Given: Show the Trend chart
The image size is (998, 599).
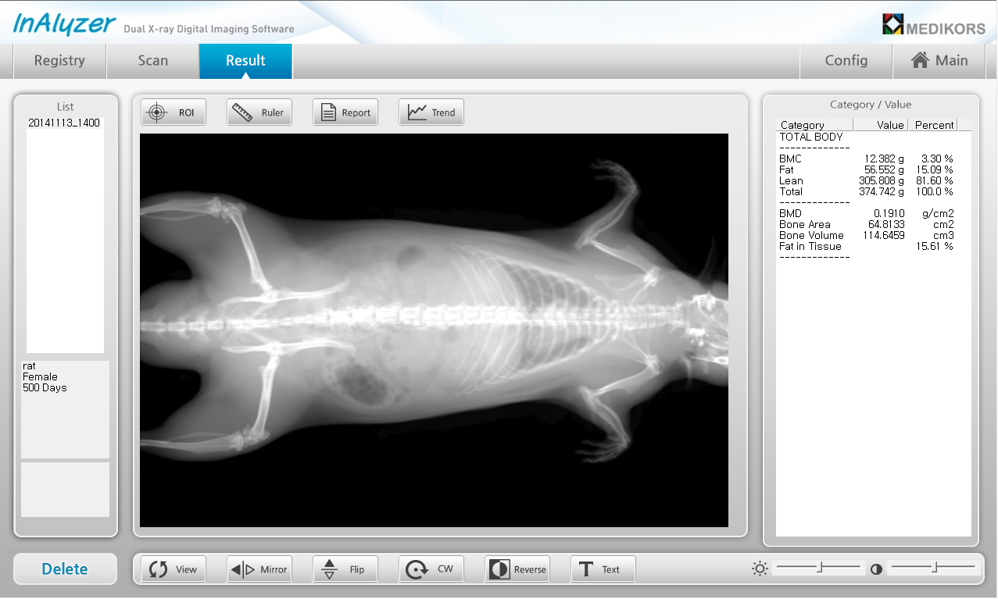Looking at the screenshot, I should 431,112.
